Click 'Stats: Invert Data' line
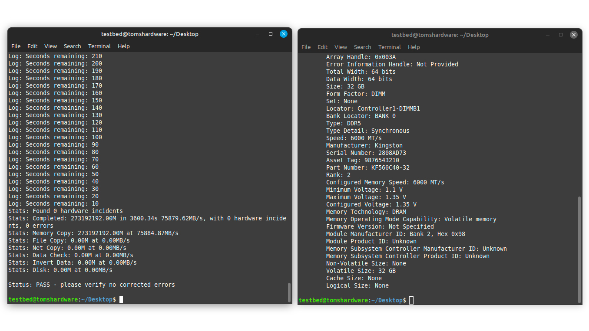Image resolution: width=589 pixels, height=331 pixels. point(73,262)
